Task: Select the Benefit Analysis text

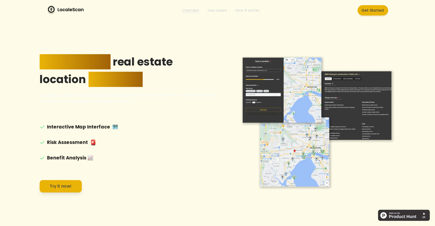Action: tap(67, 158)
